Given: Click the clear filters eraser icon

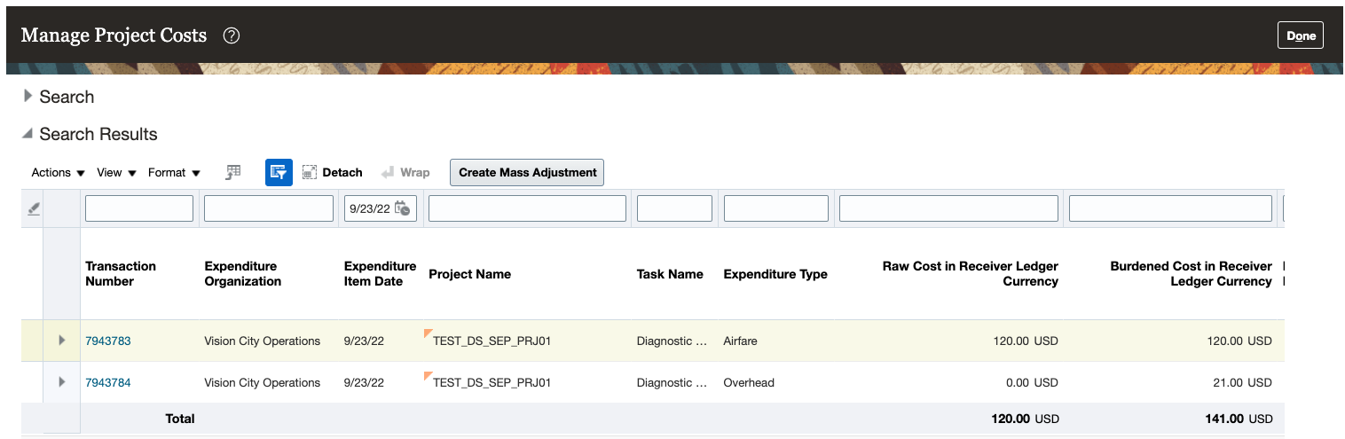Looking at the screenshot, I should pos(34,209).
